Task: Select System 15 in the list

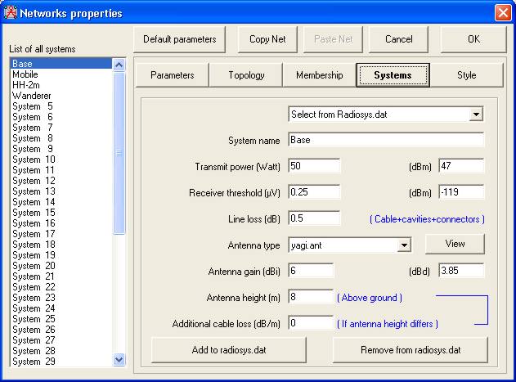Action: tap(61, 213)
